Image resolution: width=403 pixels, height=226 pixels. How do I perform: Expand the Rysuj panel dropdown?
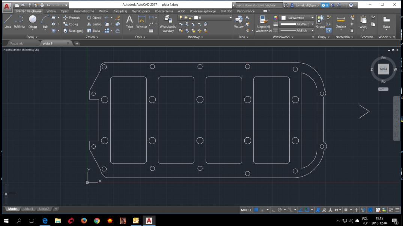(32, 37)
